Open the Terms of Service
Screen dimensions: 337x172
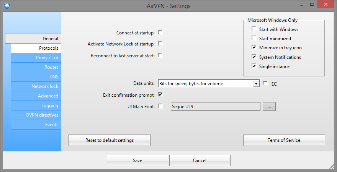284,140
